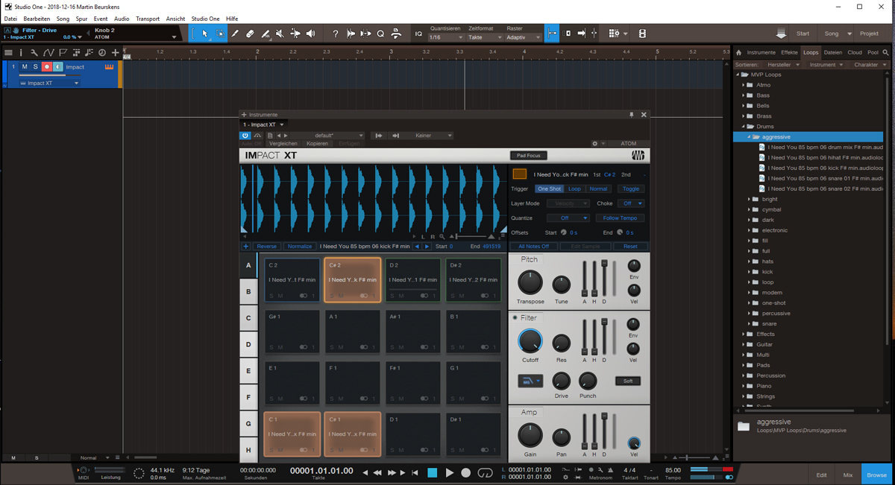Select the Eraser tool
This screenshot has width=895, height=485.
(x=250, y=34)
